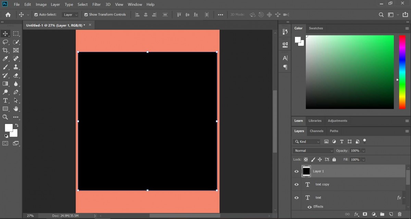
Task: Hide Layer 1 with eye icon
Action: 297,171
